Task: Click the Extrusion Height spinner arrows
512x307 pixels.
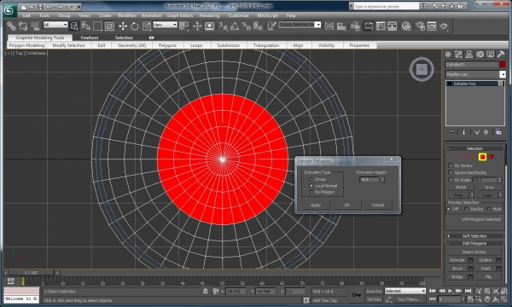Action: (382, 179)
